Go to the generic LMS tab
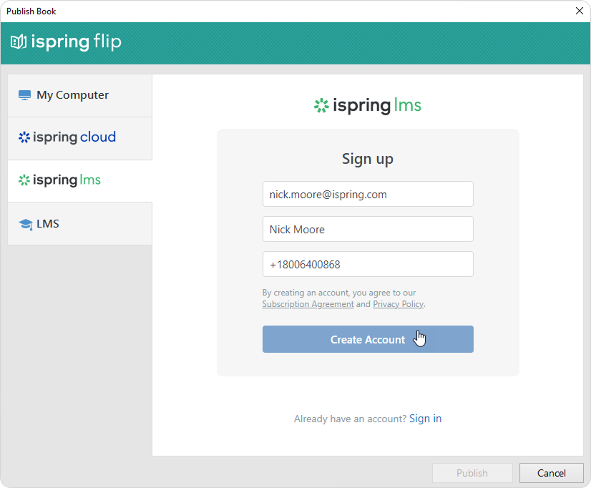Image resolution: width=591 pixels, height=488 pixels. tap(48, 224)
